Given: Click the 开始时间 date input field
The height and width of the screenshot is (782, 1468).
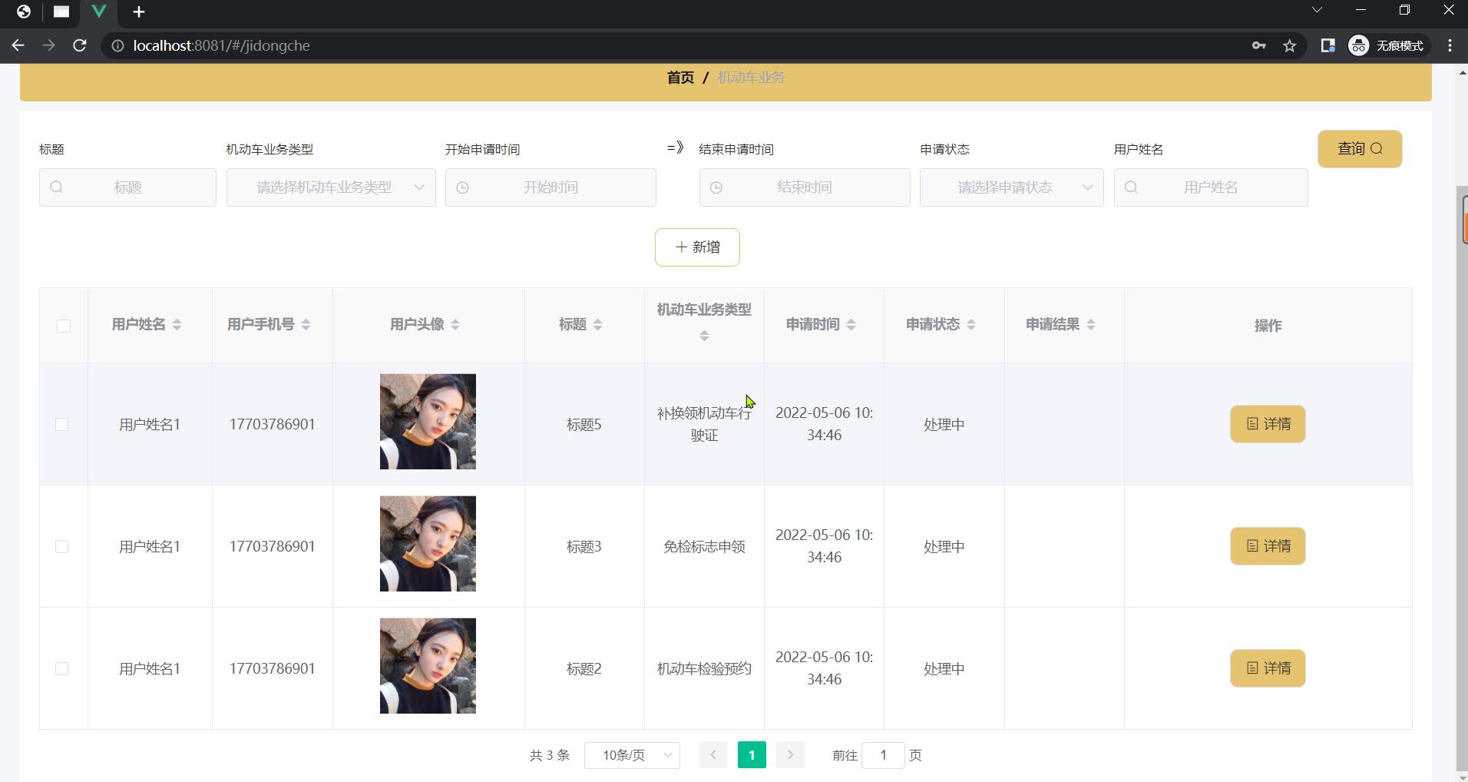Looking at the screenshot, I should [550, 187].
